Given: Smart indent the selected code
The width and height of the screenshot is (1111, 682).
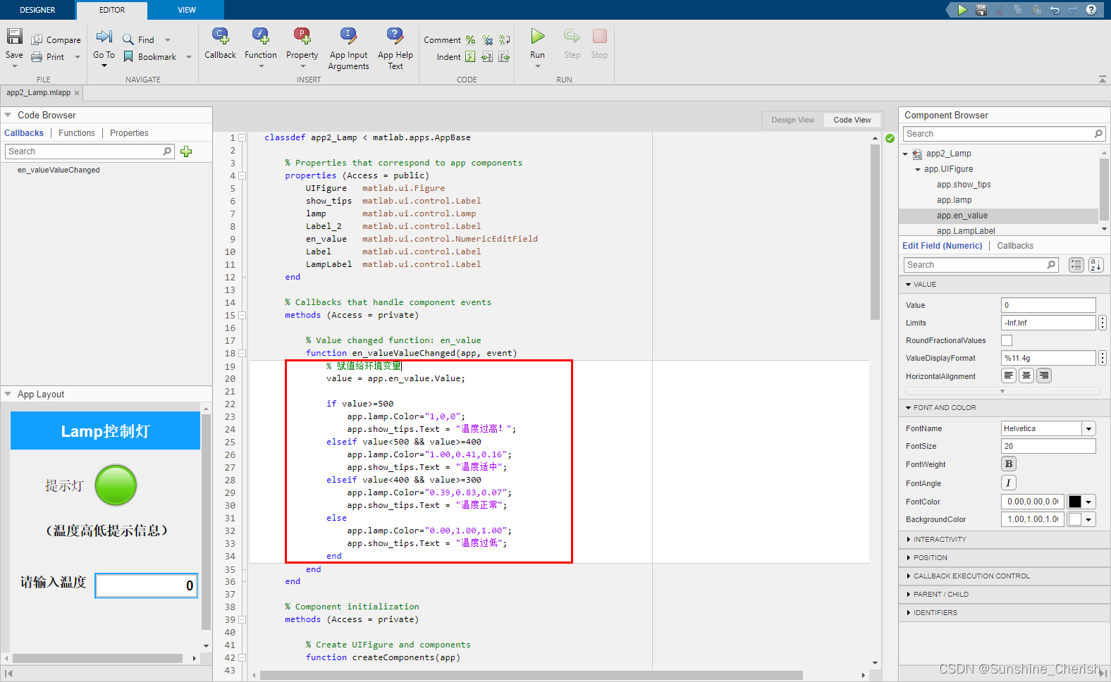Looking at the screenshot, I should coord(470,57).
